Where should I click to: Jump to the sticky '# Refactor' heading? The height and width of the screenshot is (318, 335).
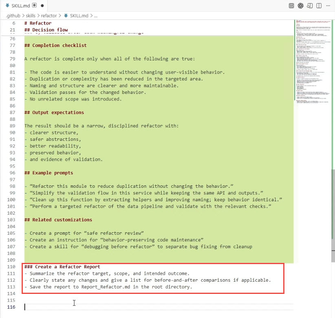click(38, 23)
